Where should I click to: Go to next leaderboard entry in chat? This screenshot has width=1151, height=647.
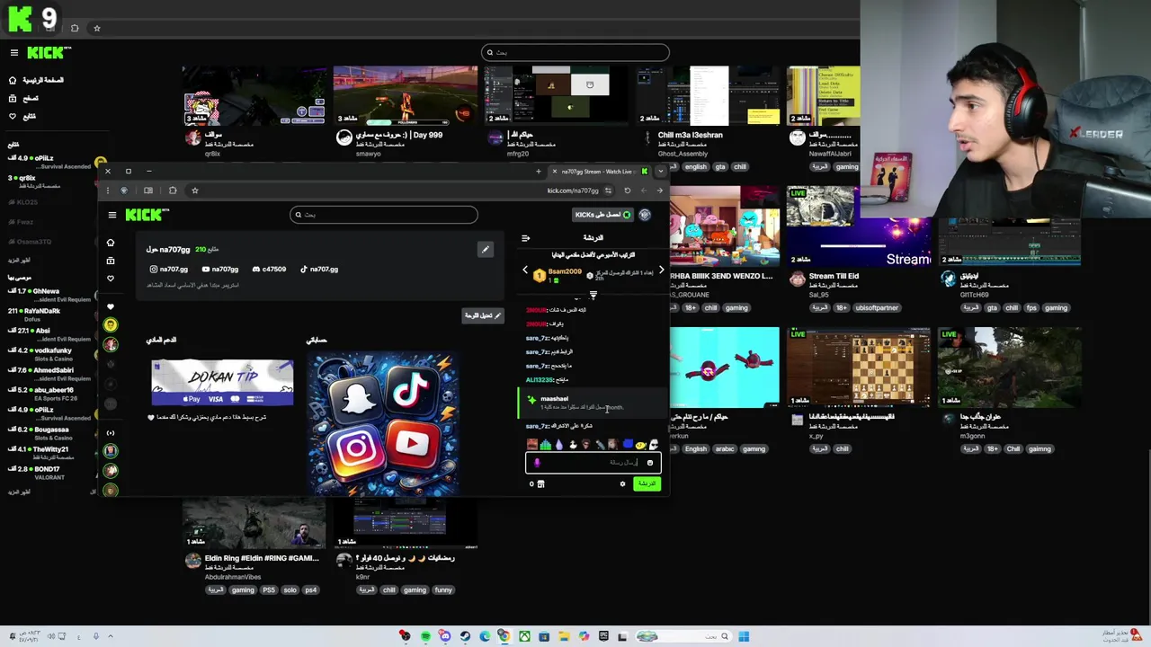click(661, 270)
